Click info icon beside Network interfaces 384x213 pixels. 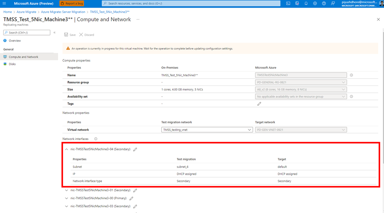[x=96, y=139]
